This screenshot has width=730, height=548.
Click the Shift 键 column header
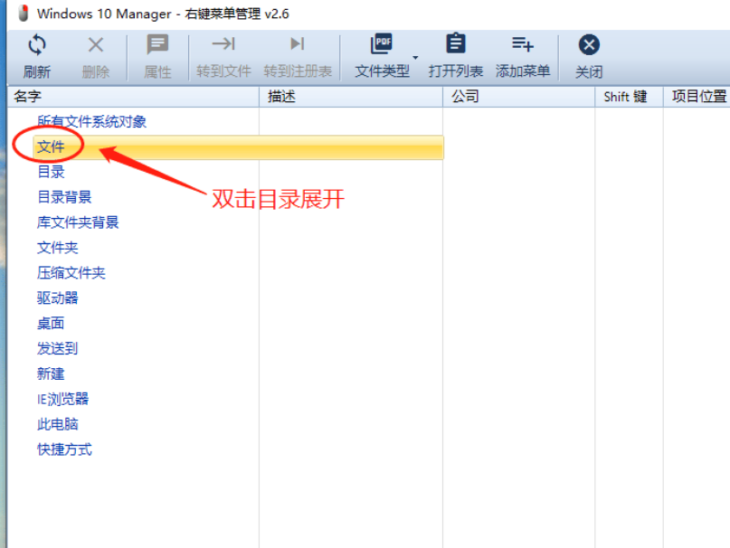coord(625,97)
